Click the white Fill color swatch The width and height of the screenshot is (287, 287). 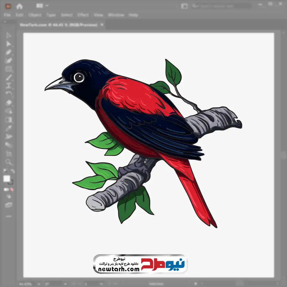[7, 179]
